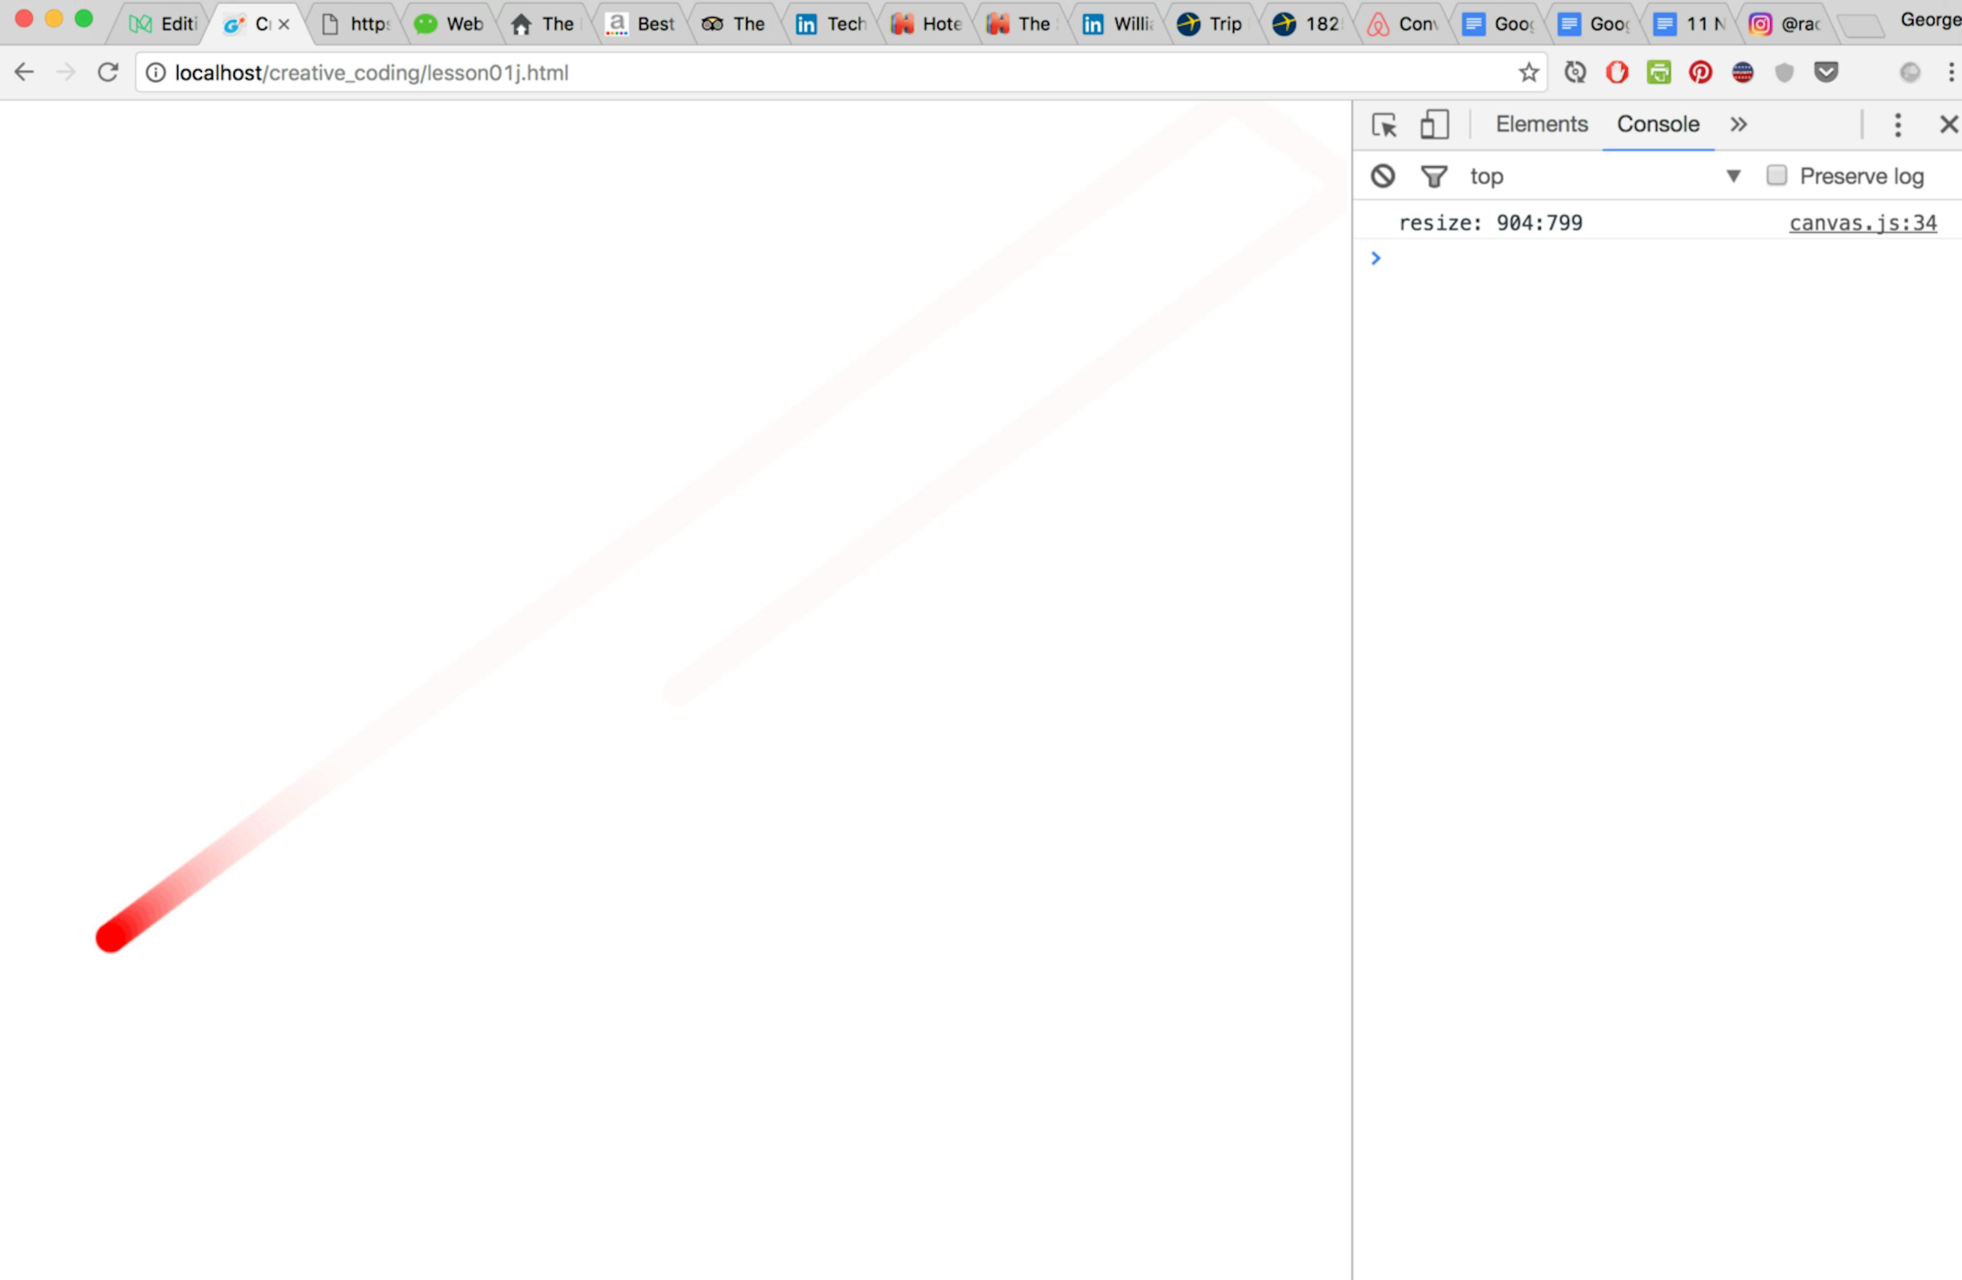Click the Pocket extension icon
The image size is (1962, 1280).
point(1826,73)
